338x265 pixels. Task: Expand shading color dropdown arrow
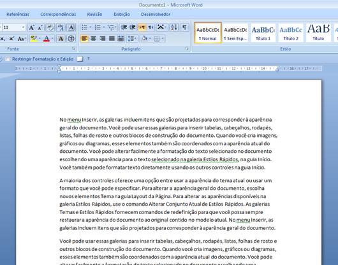(x=150, y=39)
